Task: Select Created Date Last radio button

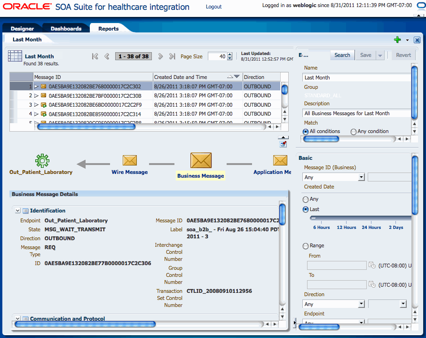Action: pyautogui.click(x=306, y=209)
